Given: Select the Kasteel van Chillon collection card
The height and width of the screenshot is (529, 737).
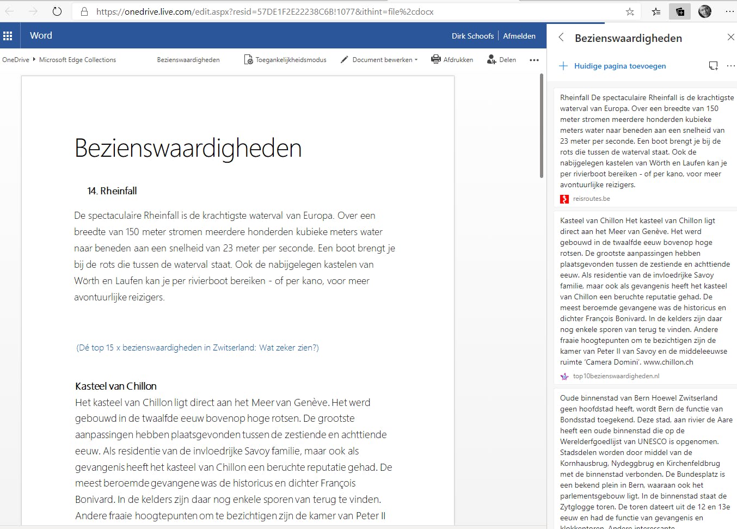Looking at the screenshot, I should pyautogui.click(x=645, y=297).
